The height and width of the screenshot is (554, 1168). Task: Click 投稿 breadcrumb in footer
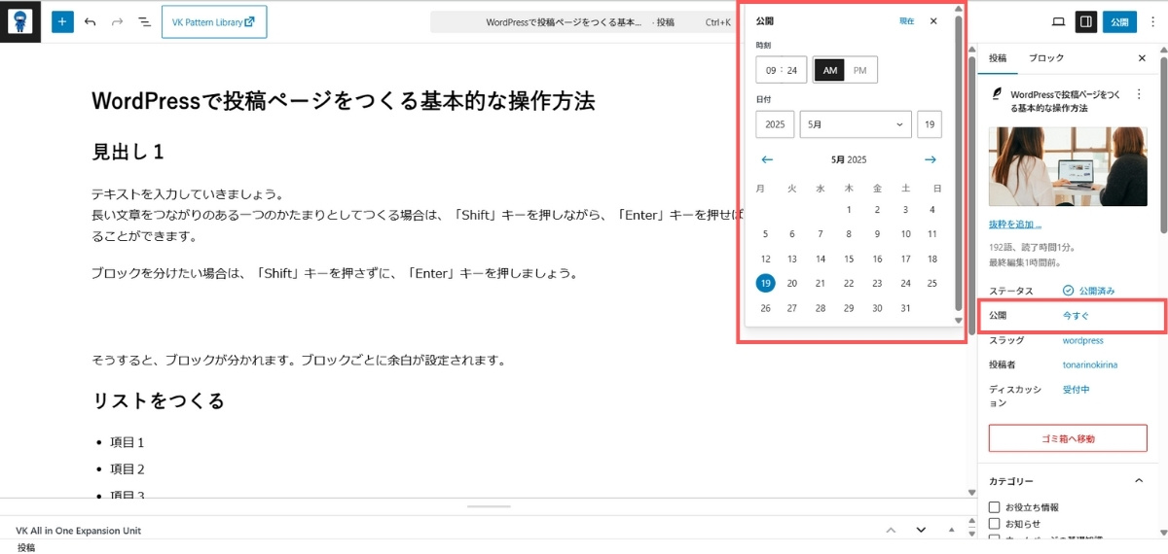(x=26, y=547)
